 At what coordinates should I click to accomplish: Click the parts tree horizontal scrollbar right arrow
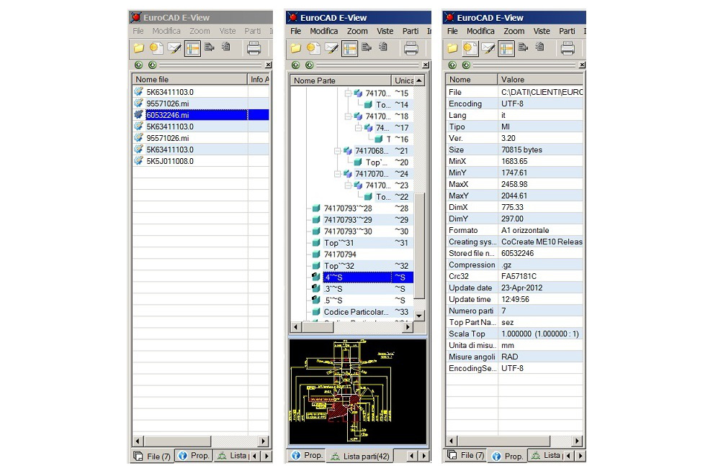point(408,326)
